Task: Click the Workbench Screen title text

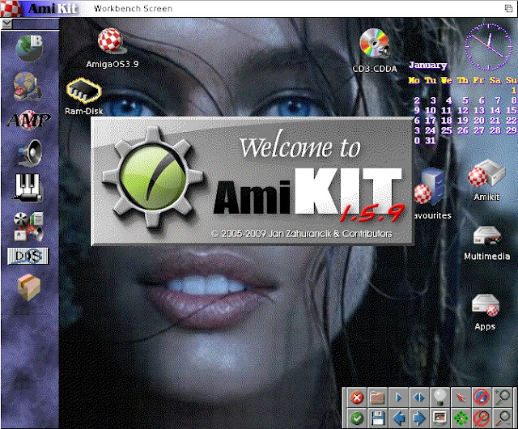Action: (133, 9)
